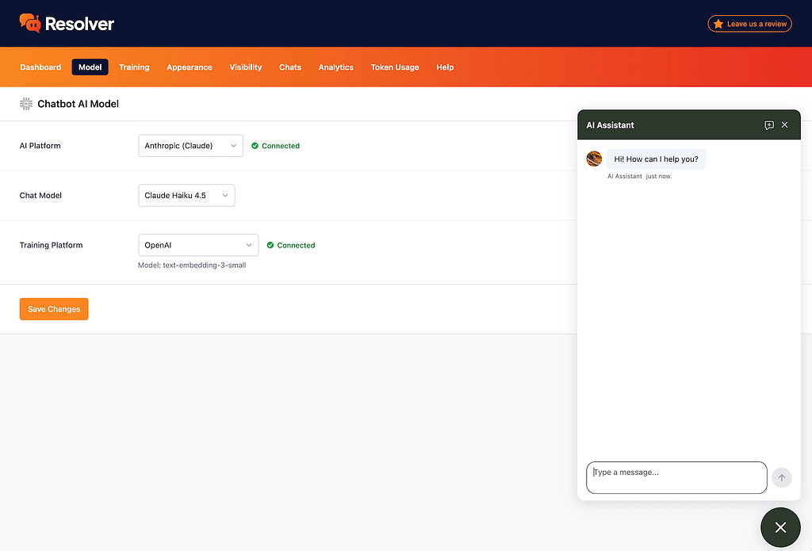This screenshot has width=812, height=551.
Task: Open the AI Platform dropdown
Action: (190, 146)
